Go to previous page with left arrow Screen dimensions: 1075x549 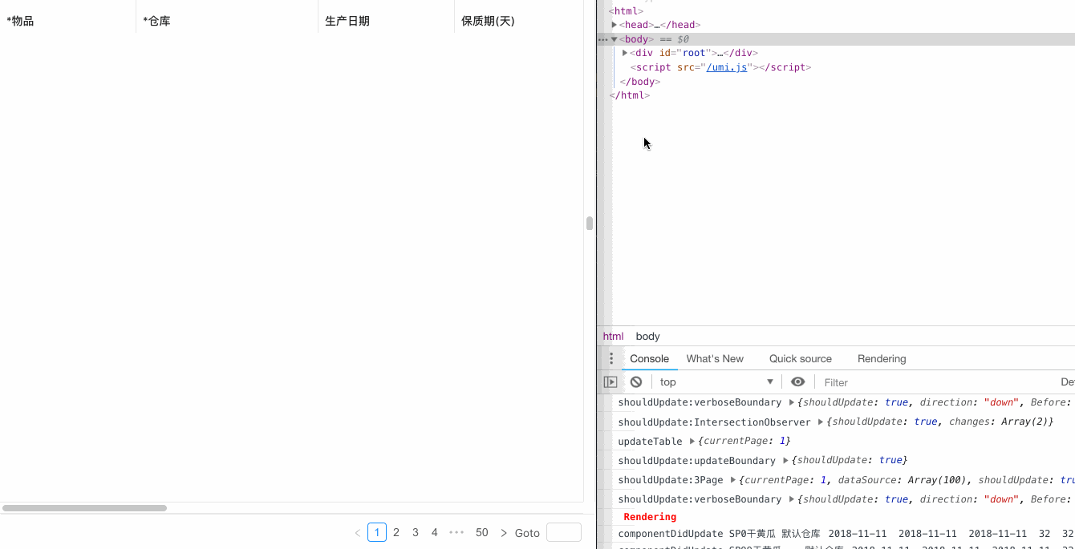point(358,532)
